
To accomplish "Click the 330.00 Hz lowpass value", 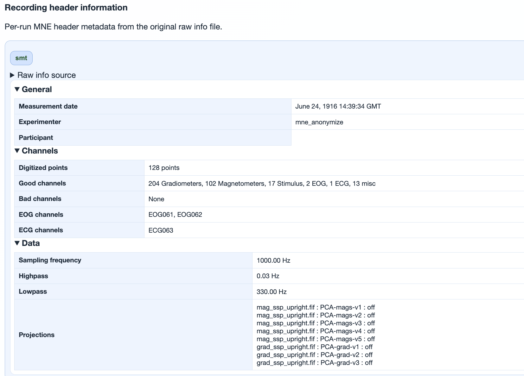I will [271, 292].
